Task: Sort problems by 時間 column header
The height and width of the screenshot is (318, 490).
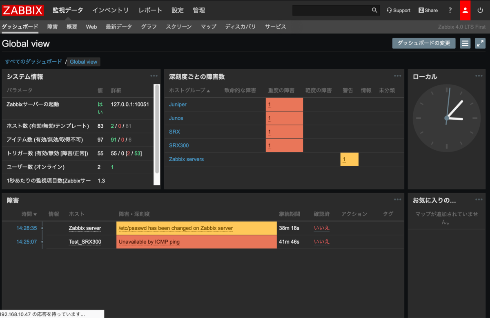Action: (29, 214)
